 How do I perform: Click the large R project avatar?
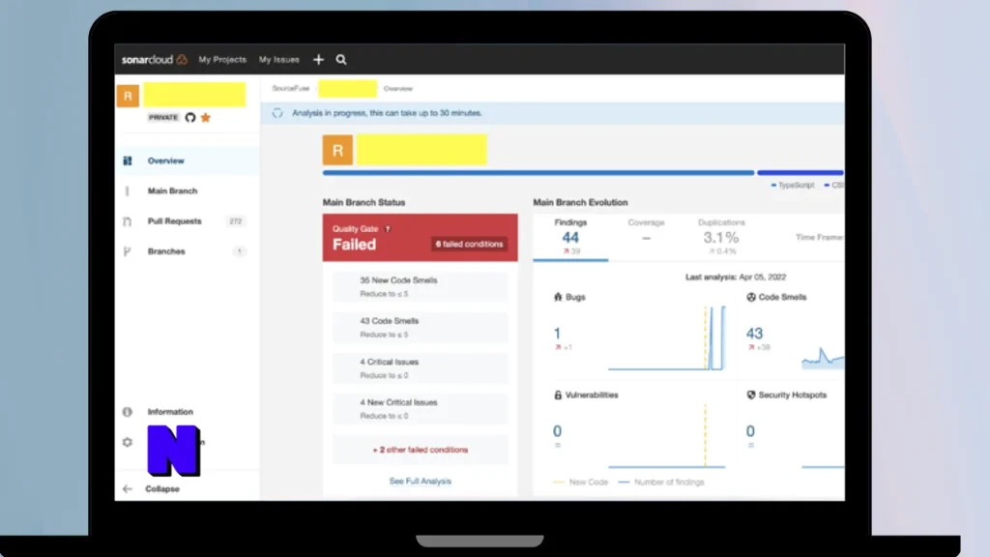click(x=337, y=150)
